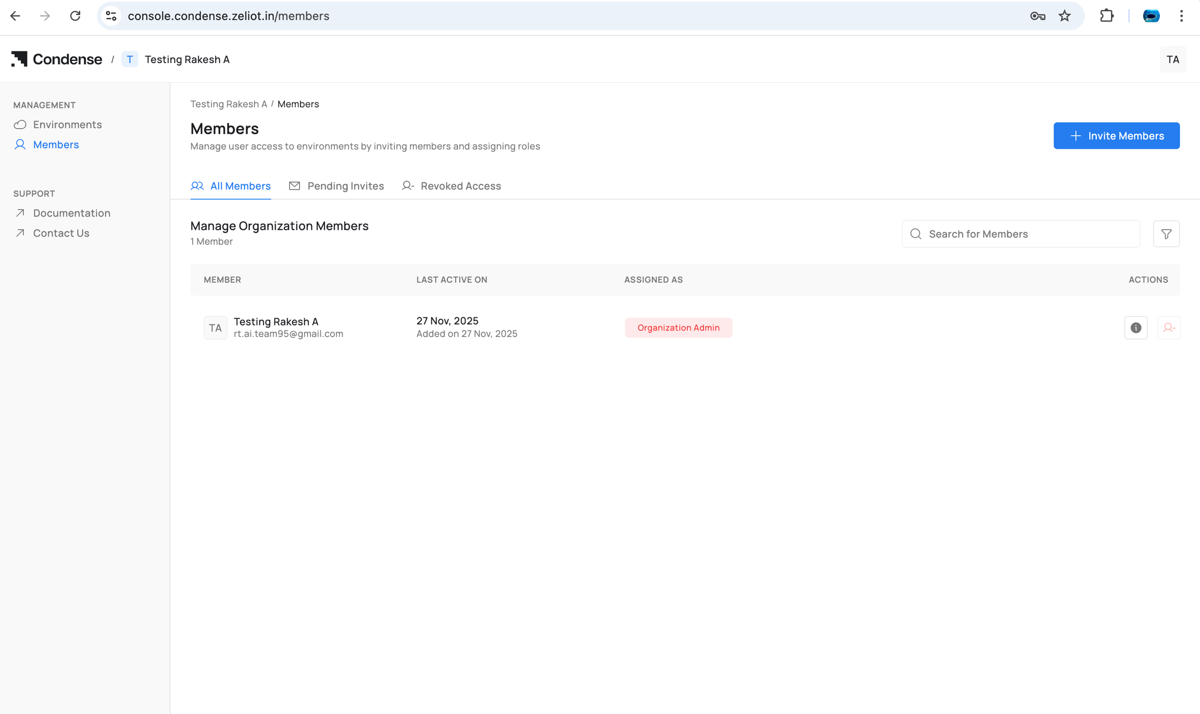Viewport: 1200px width, 714px height.
Task: Switch to the Pending Invites tab
Action: pos(336,186)
